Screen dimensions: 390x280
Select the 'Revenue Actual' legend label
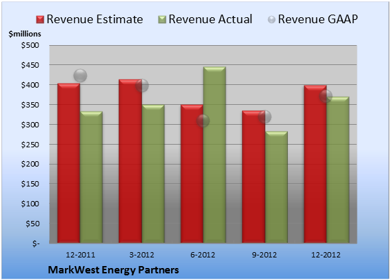(x=210, y=19)
